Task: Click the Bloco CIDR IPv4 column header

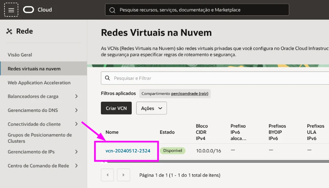Action: coord(202,132)
